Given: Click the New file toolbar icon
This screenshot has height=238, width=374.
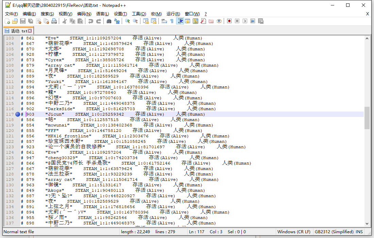Looking at the screenshot, I should [x=7, y=21].
